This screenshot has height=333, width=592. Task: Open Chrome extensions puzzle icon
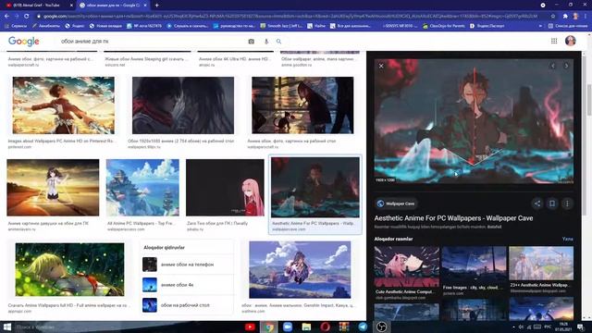click(565, 17)
